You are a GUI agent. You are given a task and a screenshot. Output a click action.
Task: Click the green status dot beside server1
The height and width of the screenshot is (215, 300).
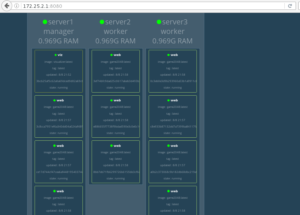click(45, 22)
